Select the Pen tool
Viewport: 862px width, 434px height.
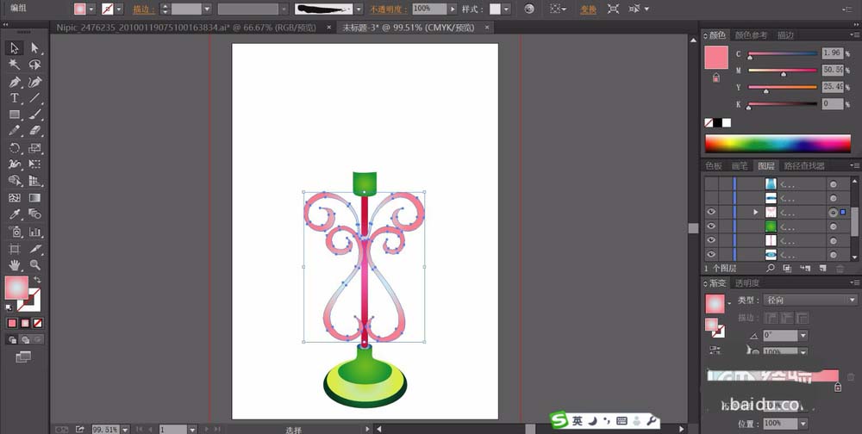pyautogui.click(x=15, y=82)
